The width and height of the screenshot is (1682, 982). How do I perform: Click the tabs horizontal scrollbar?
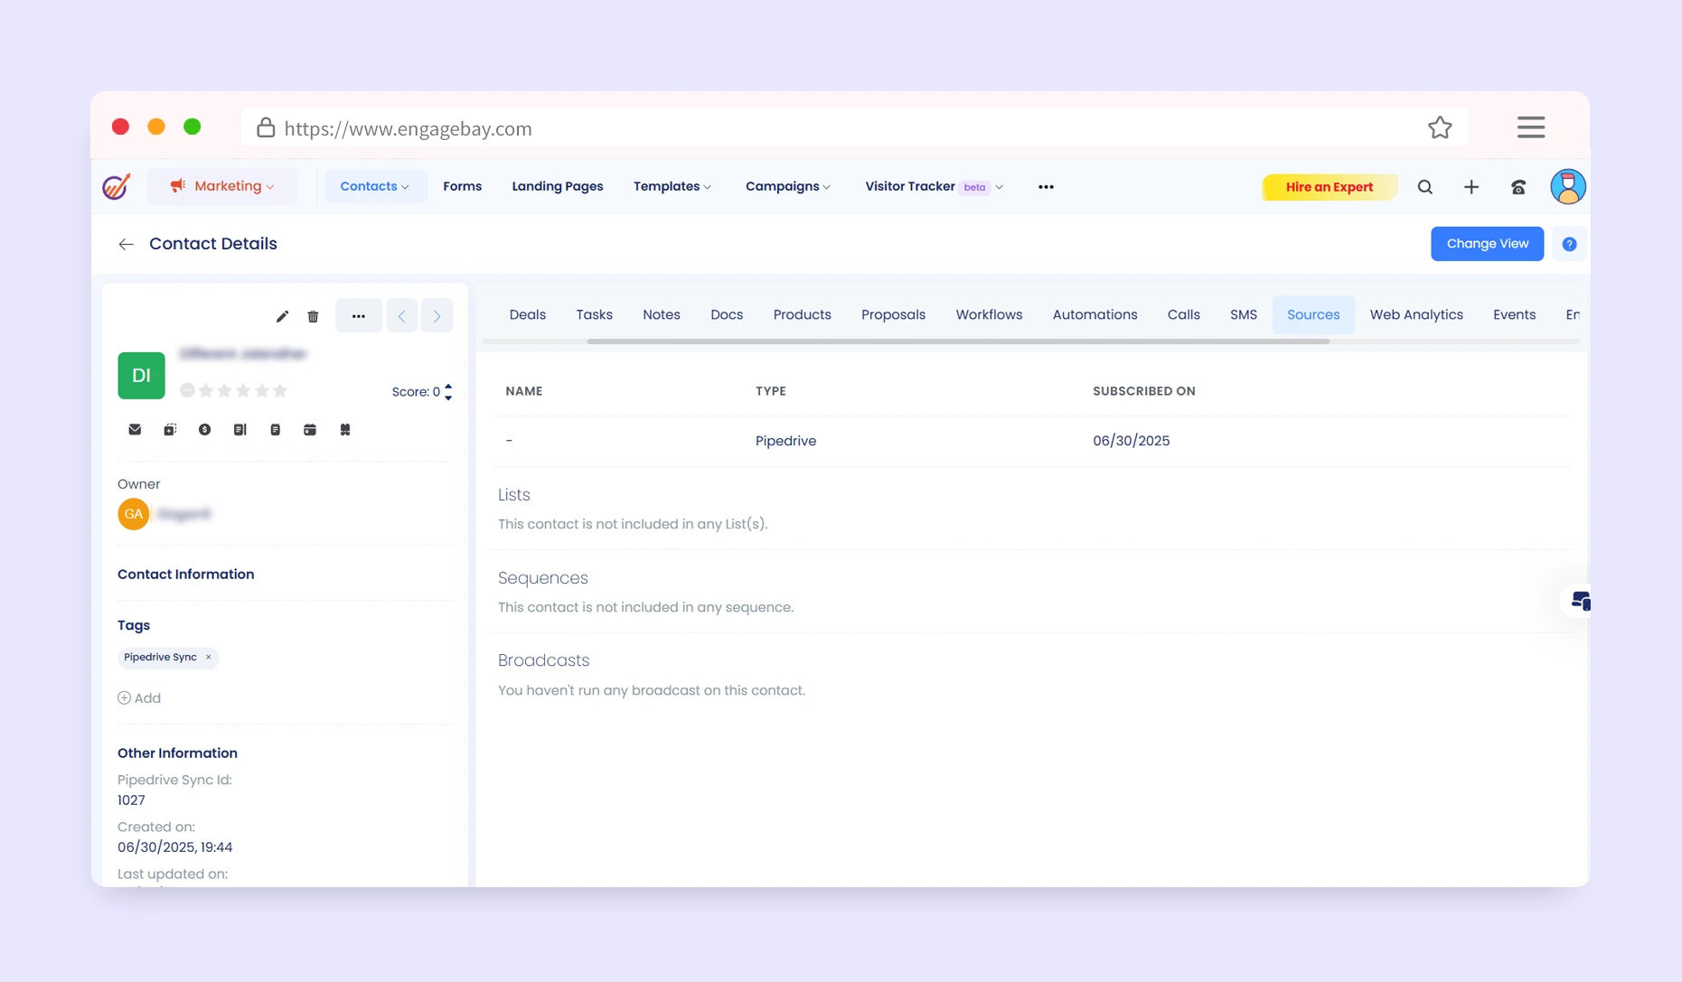(x=958, y=341)
